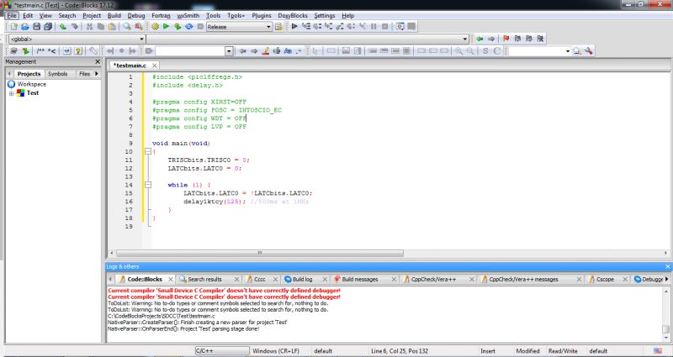This screenshot has height=357, width=673.
Task: Click the New file toolbar icon
Action: click(14, 27)
